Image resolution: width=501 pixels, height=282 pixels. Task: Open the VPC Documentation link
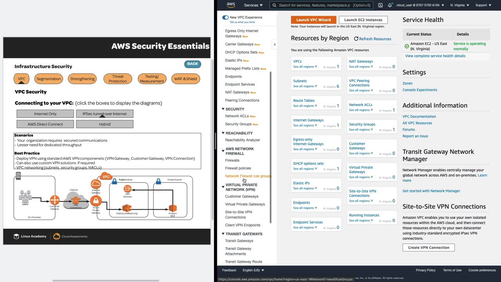(419, 116)
